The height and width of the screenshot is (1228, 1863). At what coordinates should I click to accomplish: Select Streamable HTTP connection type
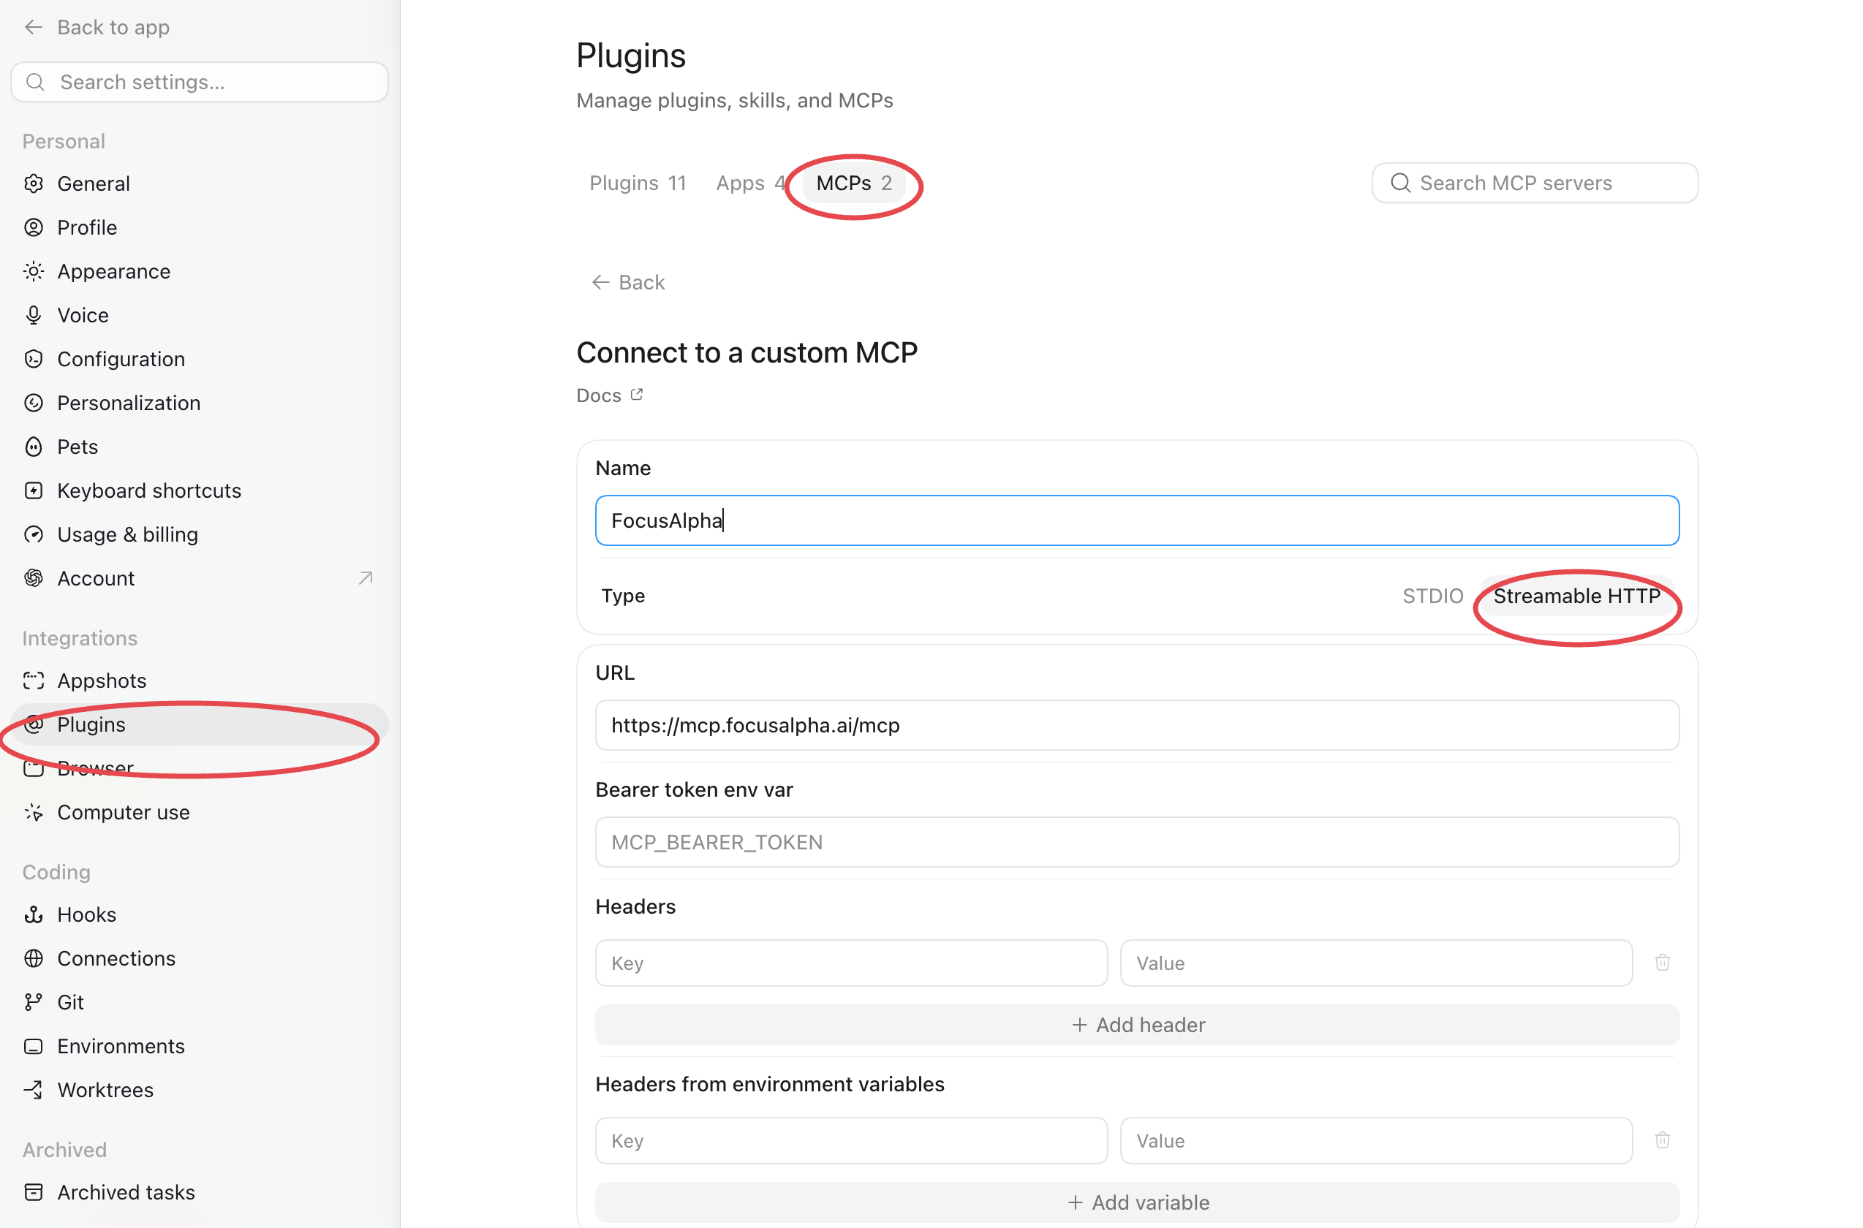pos(1576,596)
